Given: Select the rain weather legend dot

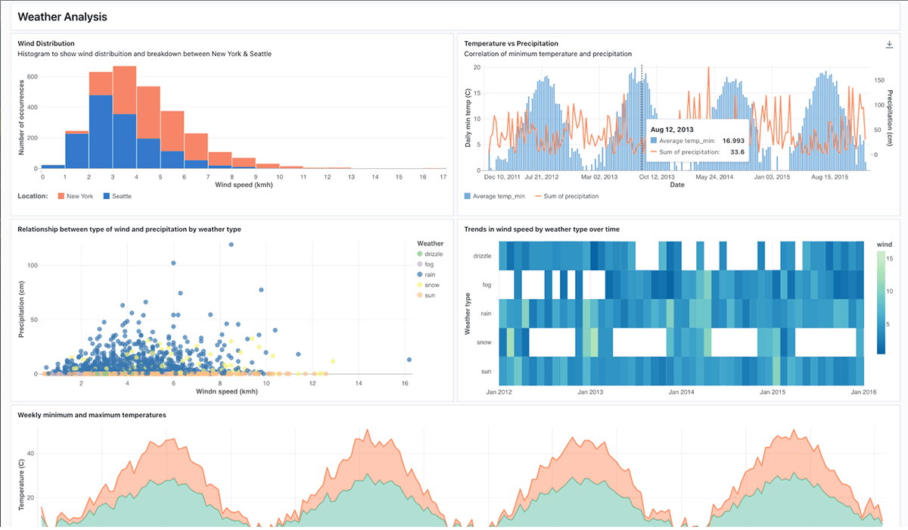Looking at the screenshot, I should pyautogui.click(x=420, y=275).
